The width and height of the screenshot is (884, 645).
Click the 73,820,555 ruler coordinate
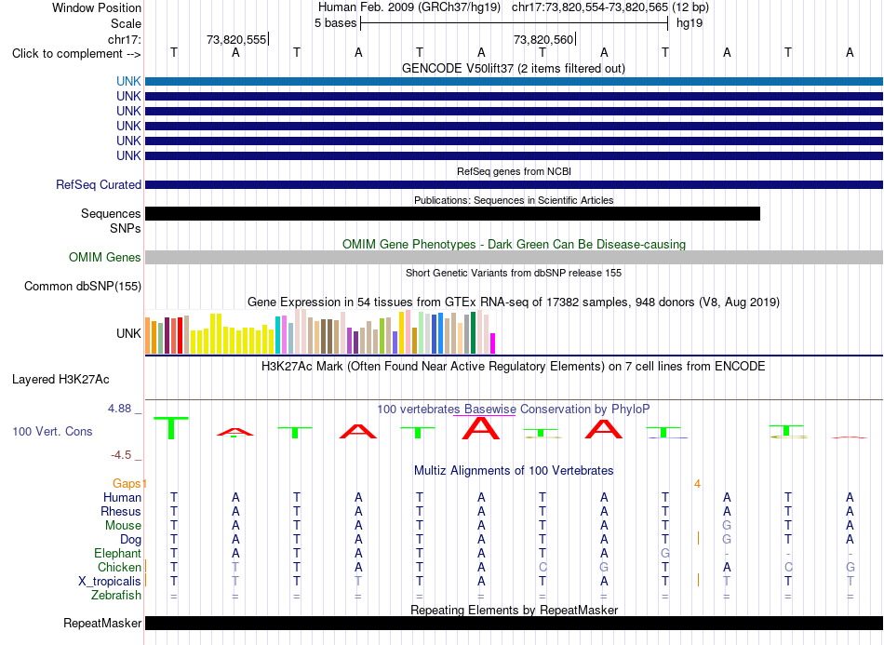tap(236, 39)
